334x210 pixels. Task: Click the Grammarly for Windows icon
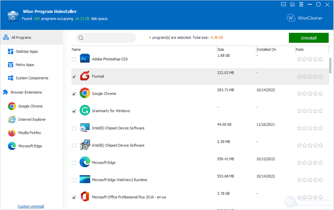85,110
